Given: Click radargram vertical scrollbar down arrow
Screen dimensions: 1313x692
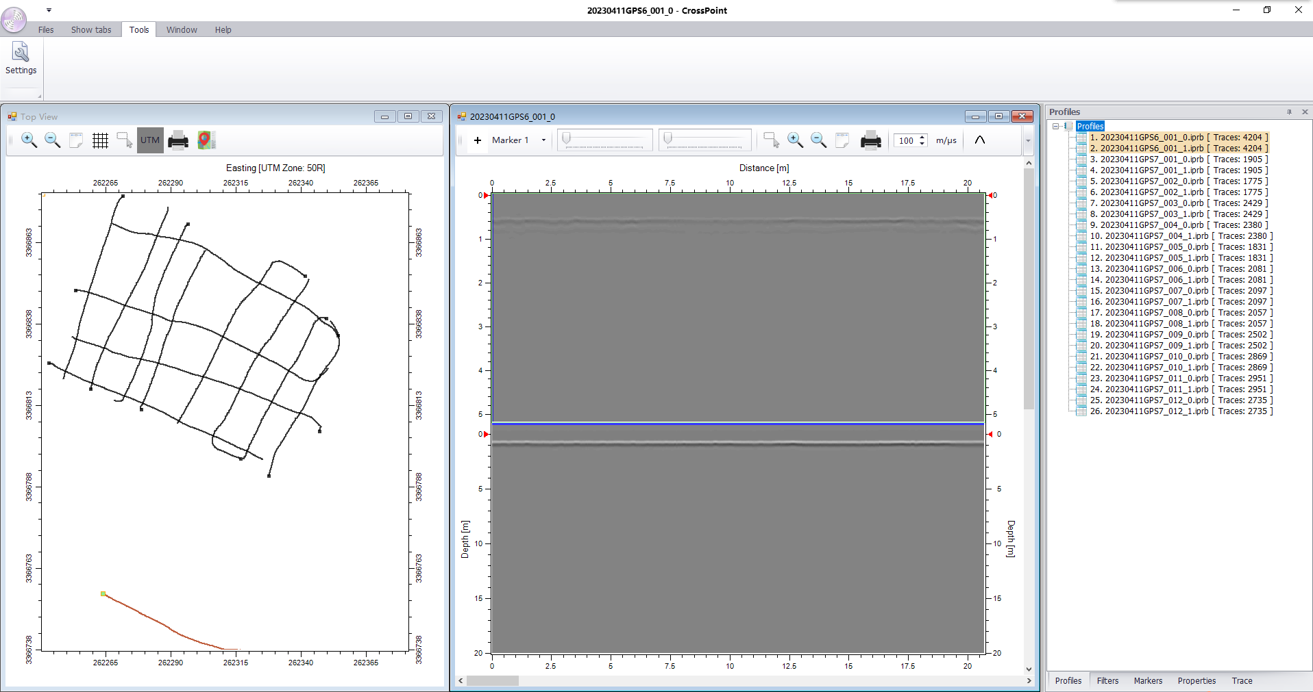Looking at the screenshot, I should (x=1029, y=669).
